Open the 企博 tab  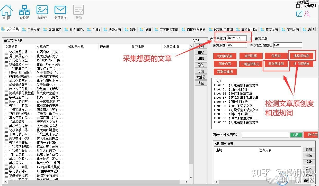94,30
